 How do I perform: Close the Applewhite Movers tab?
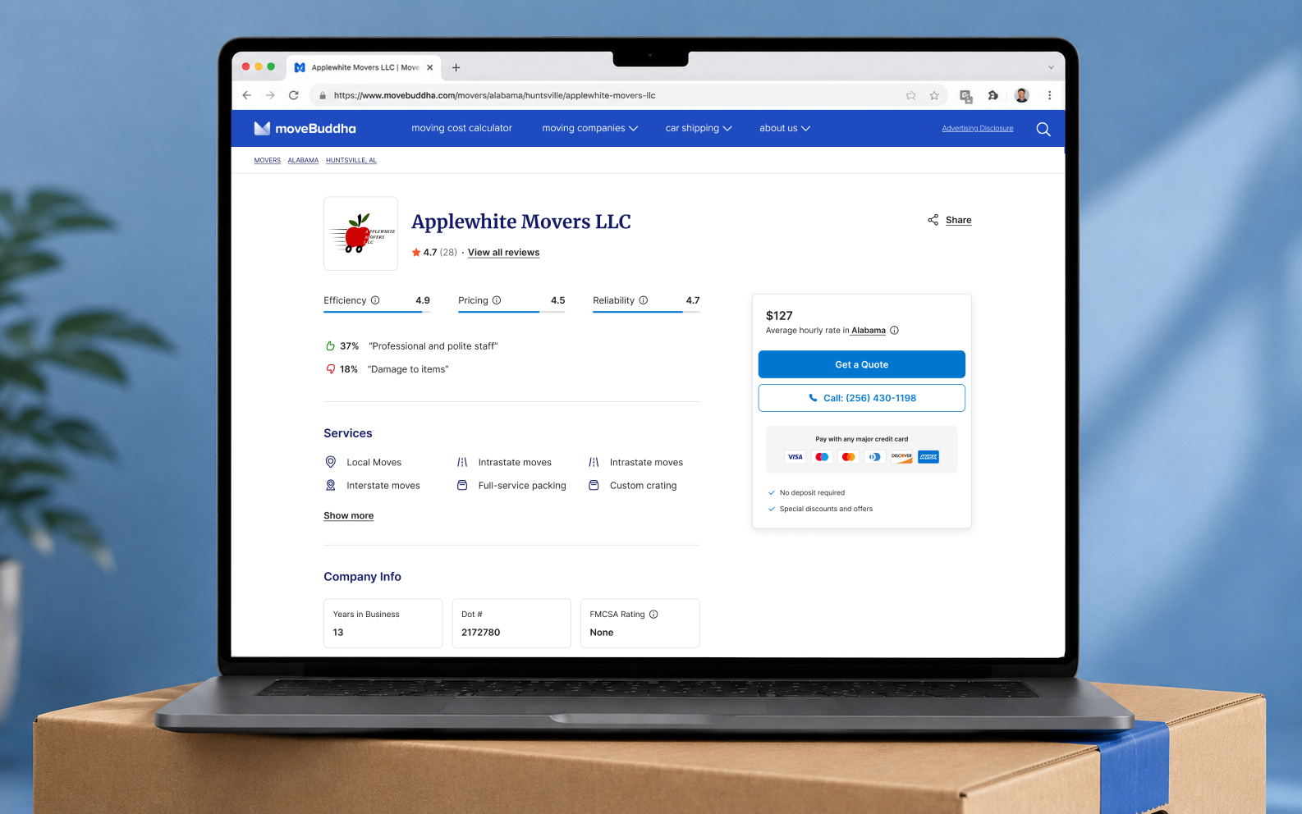pos(430,67)
